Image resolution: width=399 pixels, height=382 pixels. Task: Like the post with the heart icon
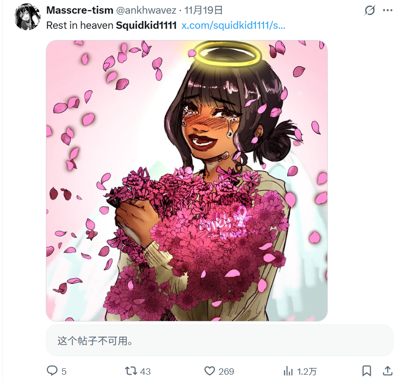(x=210, y=371)
